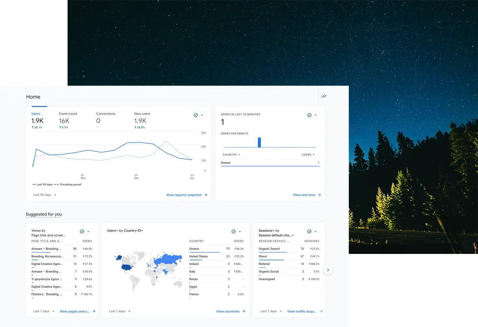Open the View countries link
Screen dimensions: 478x327
[228, 312]
